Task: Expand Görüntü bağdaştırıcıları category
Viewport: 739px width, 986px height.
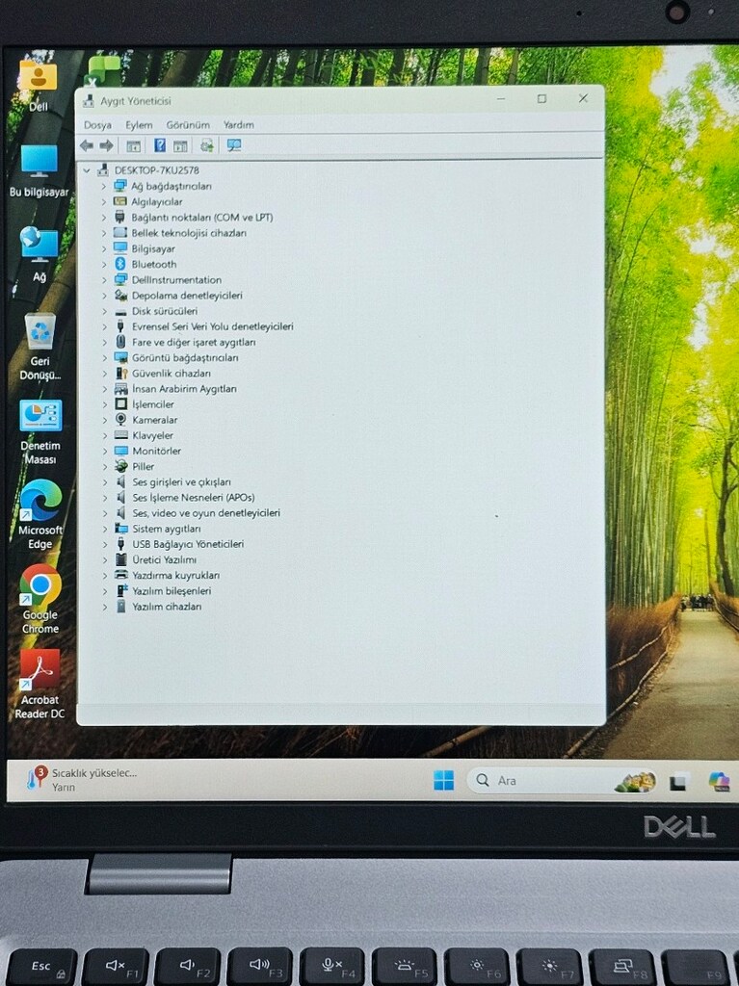Action: point(104,357)
